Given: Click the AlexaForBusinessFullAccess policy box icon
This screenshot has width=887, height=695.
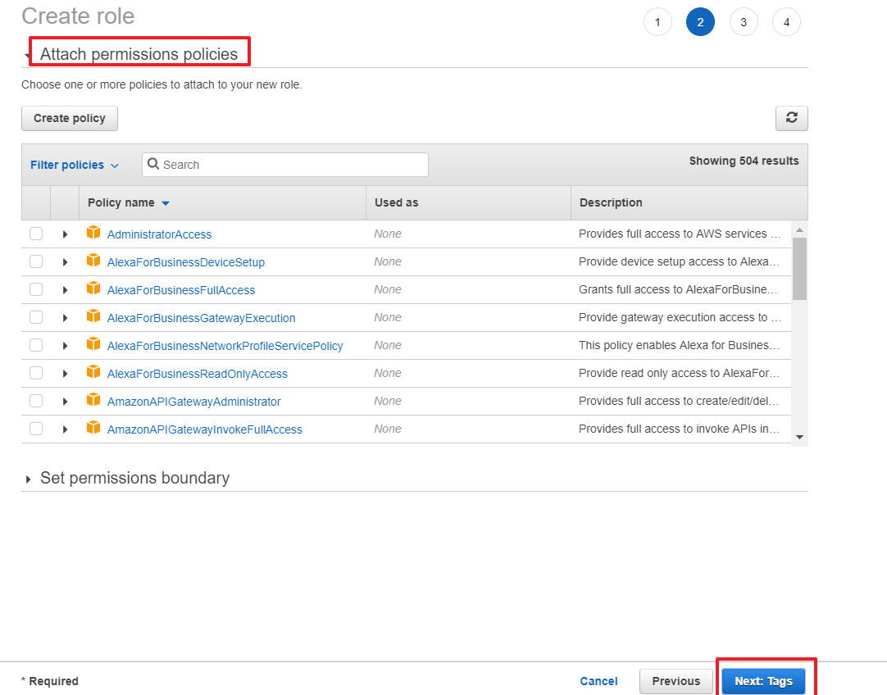Looking at the screenshot, I should [x=93, y=289].
